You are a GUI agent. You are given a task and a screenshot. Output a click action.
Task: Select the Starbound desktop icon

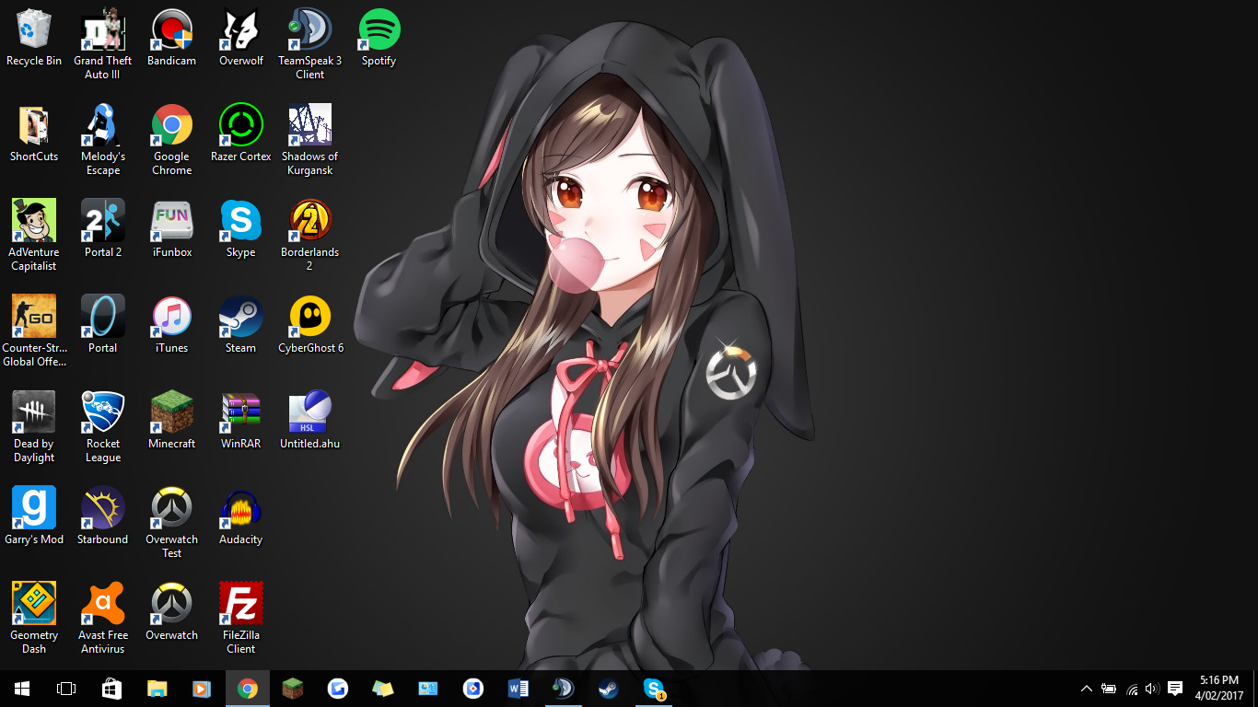[102, 517]
